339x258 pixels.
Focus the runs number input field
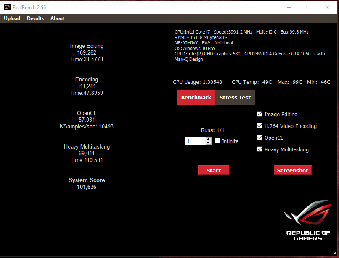[x=196, y=141]
